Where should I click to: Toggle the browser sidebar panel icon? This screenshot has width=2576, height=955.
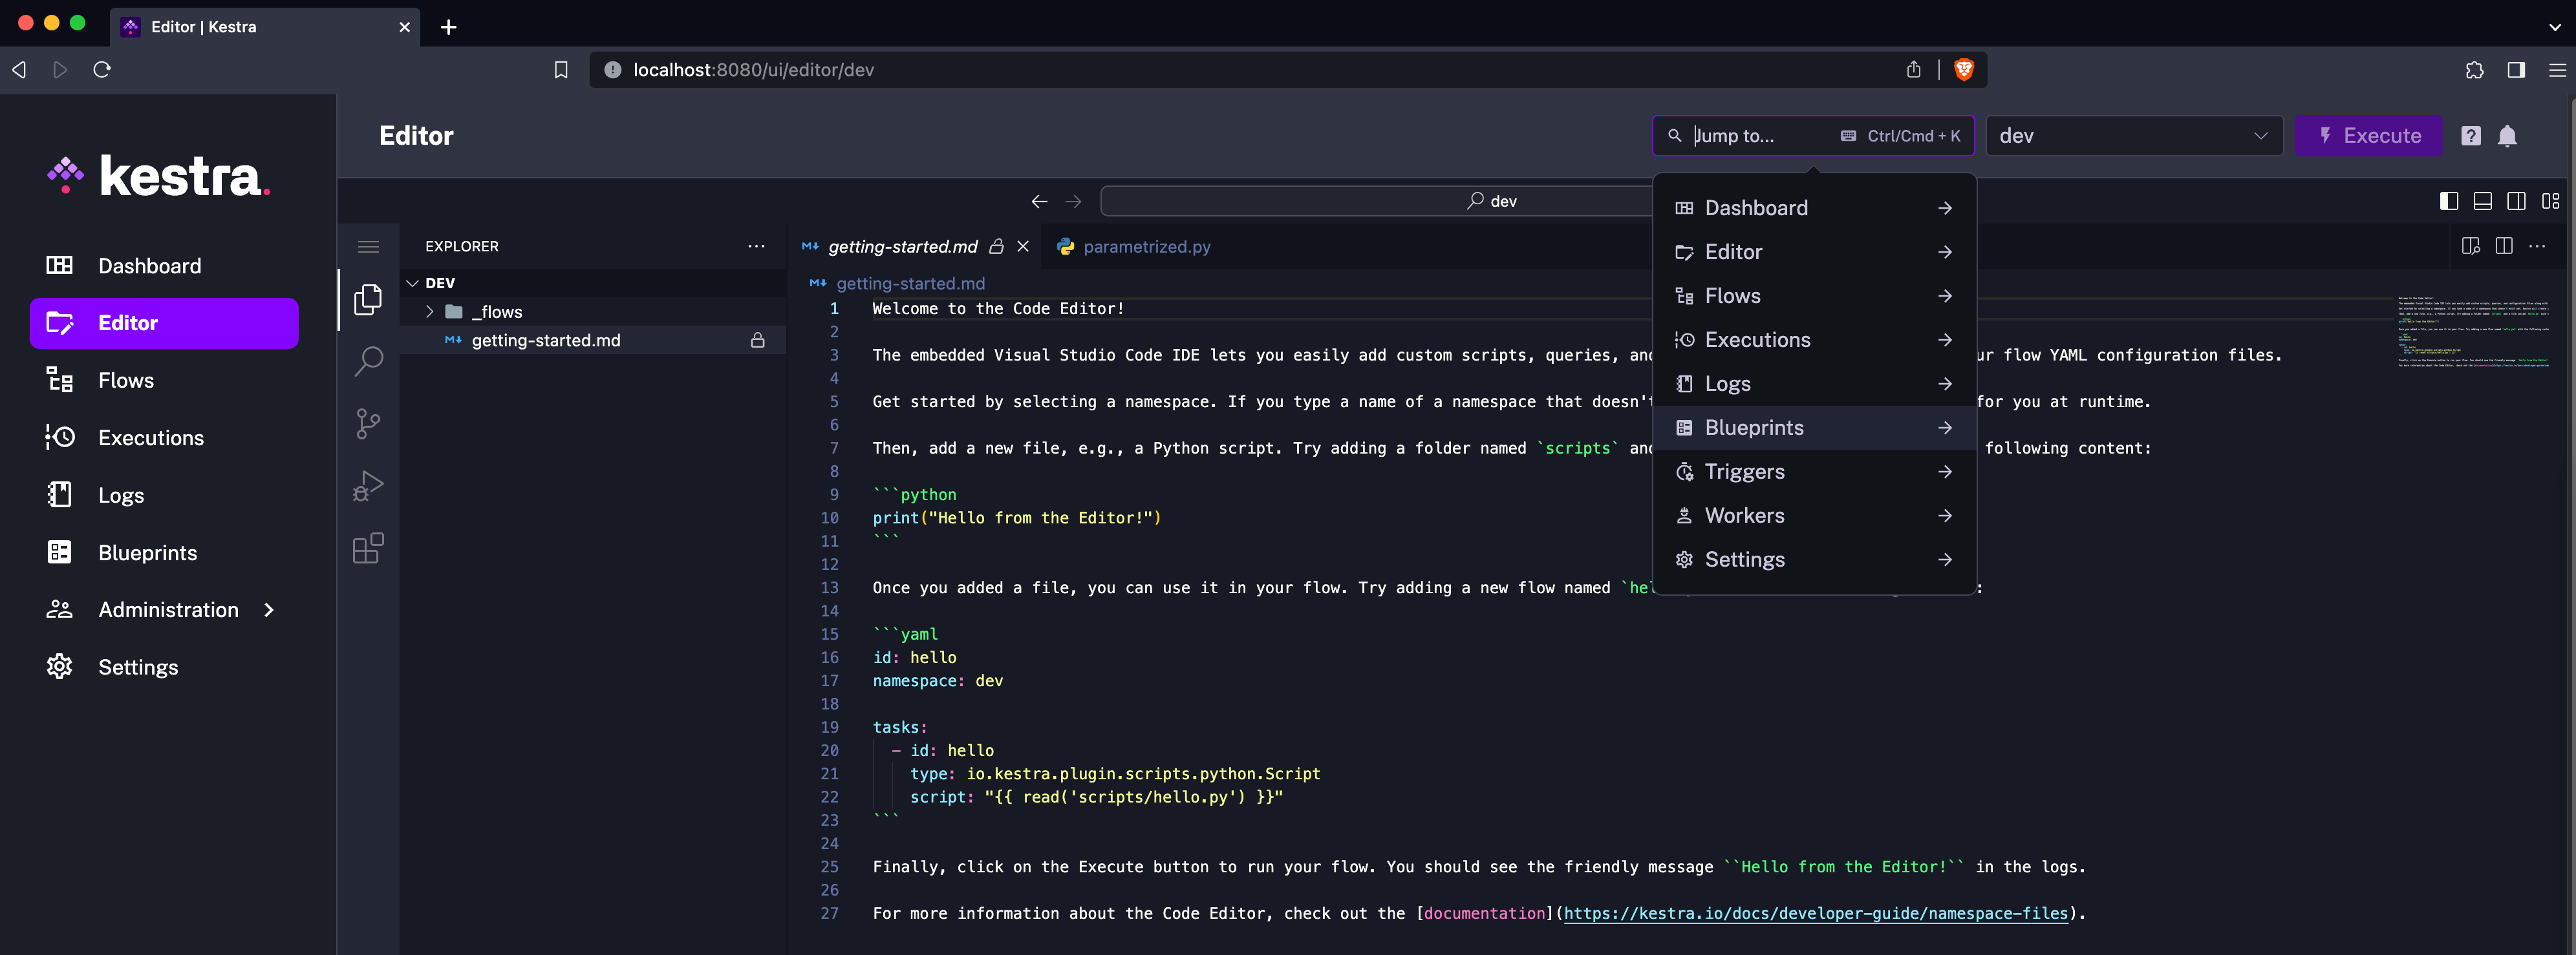(x=2516, y=70)
